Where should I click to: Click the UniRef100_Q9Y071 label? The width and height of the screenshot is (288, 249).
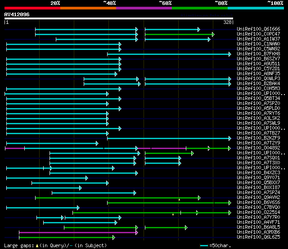click(258, 178)
